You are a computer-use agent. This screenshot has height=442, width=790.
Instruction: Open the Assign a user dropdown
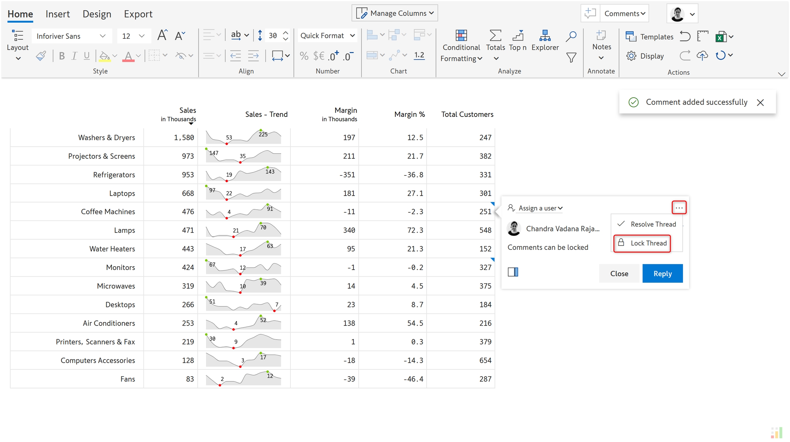540,208
